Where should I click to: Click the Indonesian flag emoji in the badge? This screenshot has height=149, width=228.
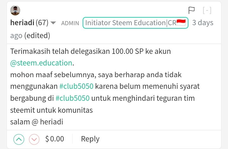tap(181, 23)
